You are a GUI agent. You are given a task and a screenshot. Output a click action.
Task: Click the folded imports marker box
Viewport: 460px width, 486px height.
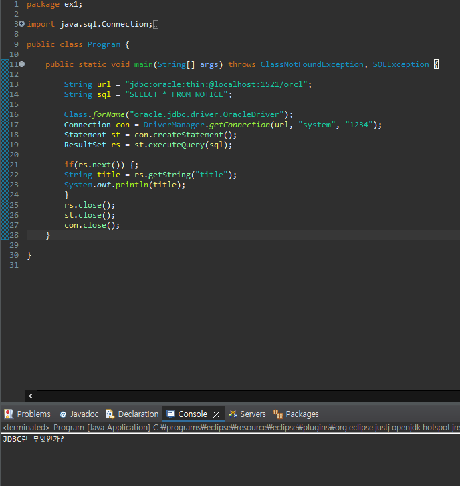(x=156, y=25)
